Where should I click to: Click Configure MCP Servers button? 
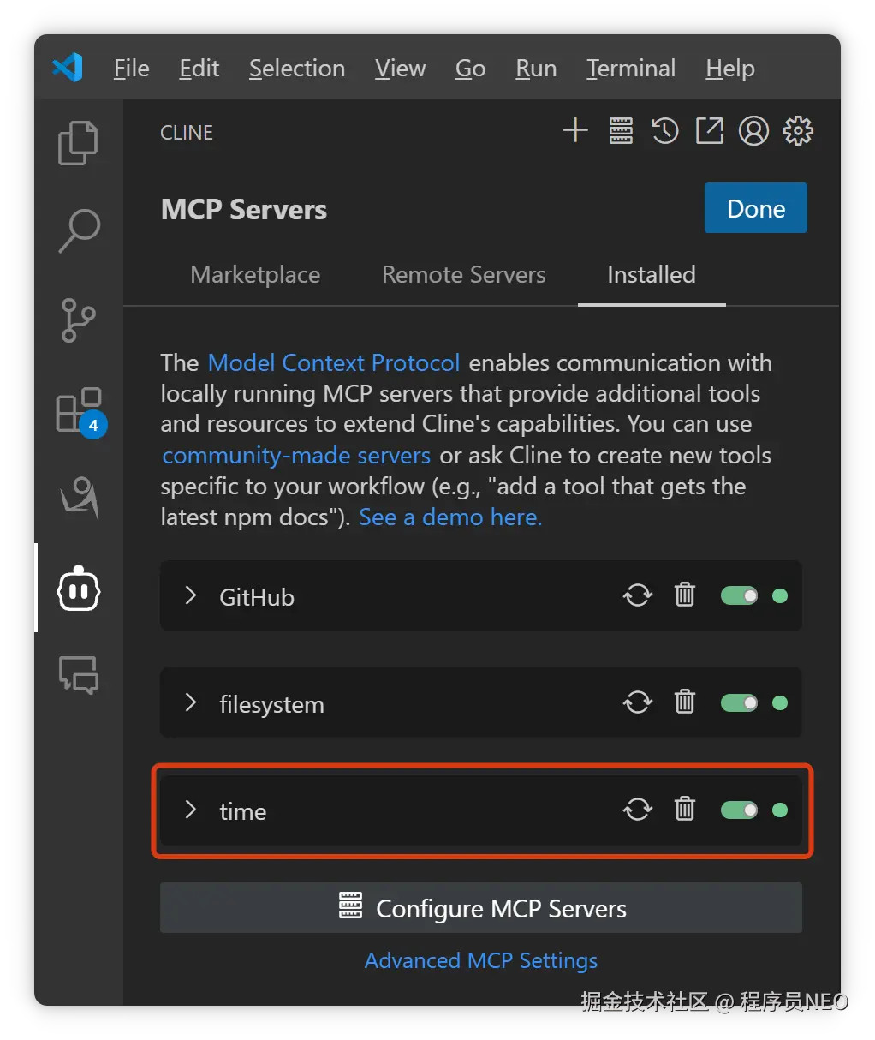(x=481, y=908)
